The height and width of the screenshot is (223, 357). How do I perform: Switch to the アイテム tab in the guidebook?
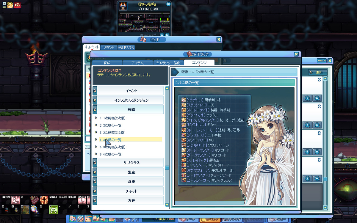138,62
